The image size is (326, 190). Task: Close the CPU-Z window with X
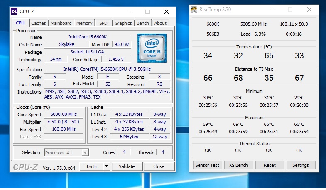click(167, 12)
